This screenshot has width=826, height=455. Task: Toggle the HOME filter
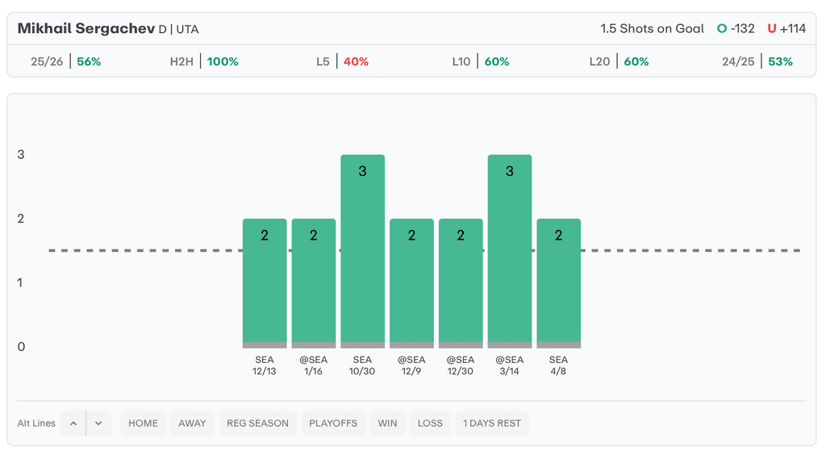click(x=143, y=424)
